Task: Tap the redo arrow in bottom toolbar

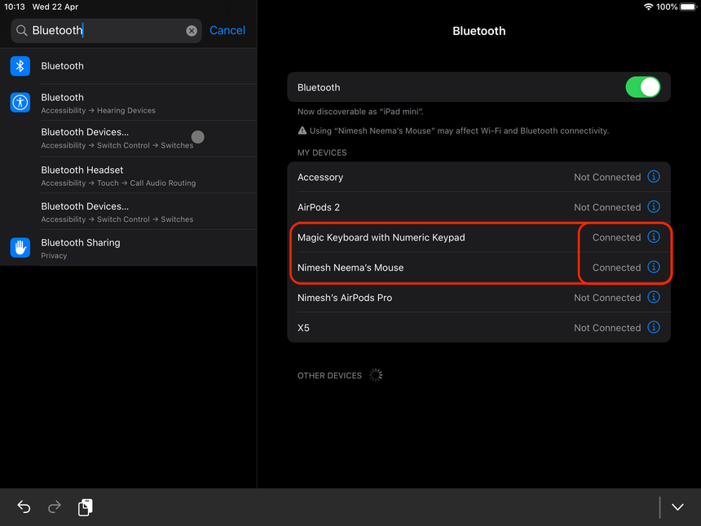Action: 55,507
